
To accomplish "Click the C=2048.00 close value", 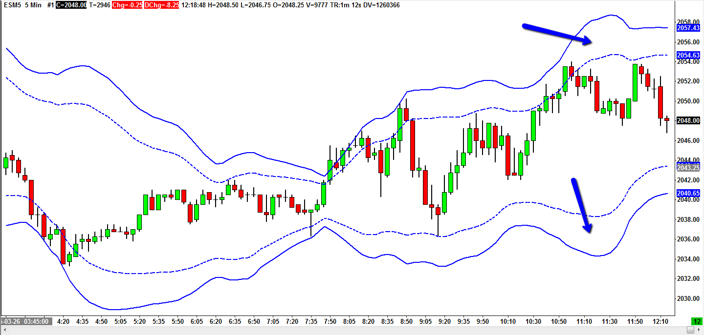I will (x=71, y=5).
